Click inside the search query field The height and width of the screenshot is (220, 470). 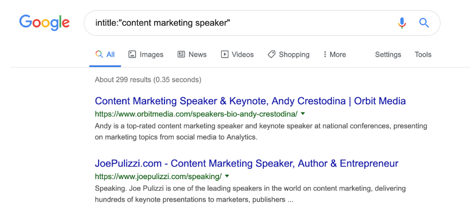click(240, 23)
